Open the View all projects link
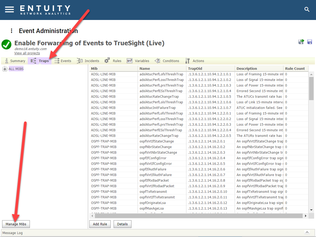The width and height of the screenshot is (316, 237). (27, 53)
